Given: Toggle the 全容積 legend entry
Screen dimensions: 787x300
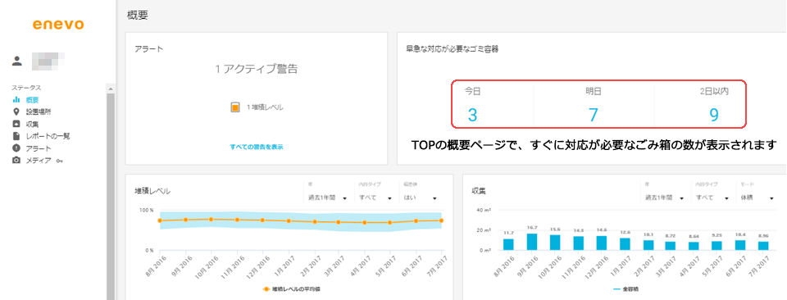Looking at the screenshot, I should 626,289.
